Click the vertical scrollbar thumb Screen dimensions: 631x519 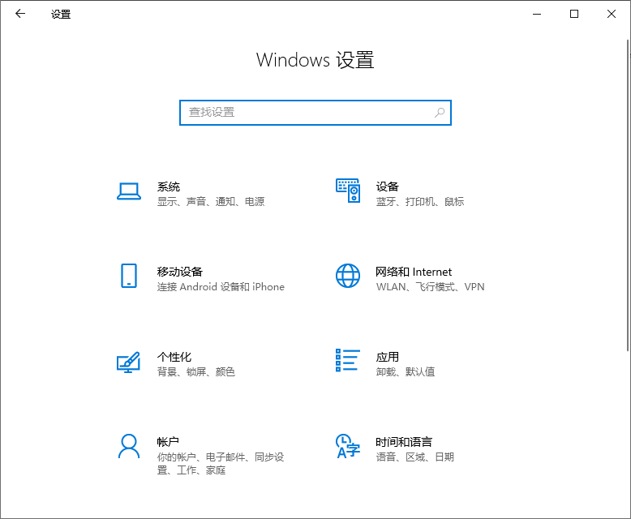(x=628, y=195)
